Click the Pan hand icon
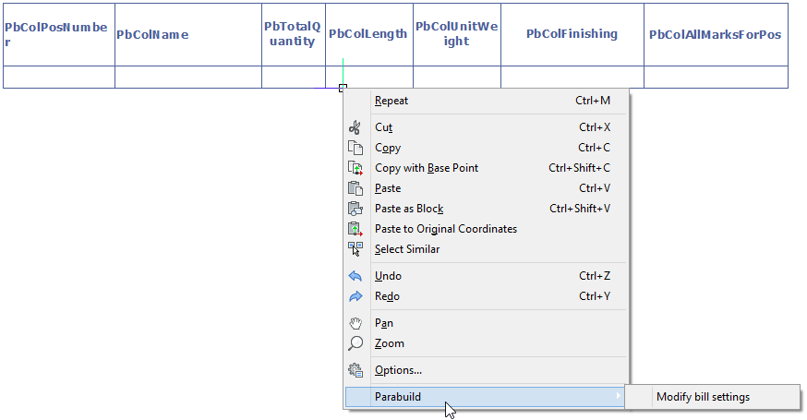Viewport: 807px width, 420px height. click(x=355, y=323)
